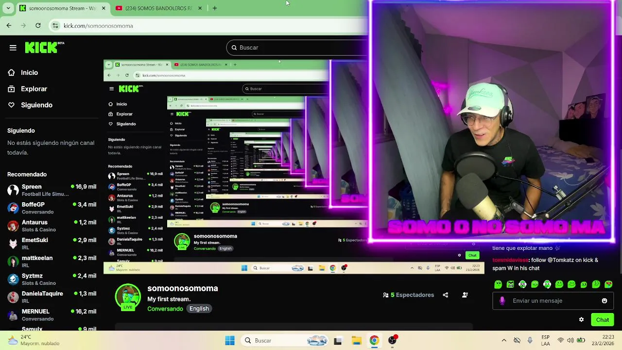Open recommended channel Spreen

pos(52,190)
